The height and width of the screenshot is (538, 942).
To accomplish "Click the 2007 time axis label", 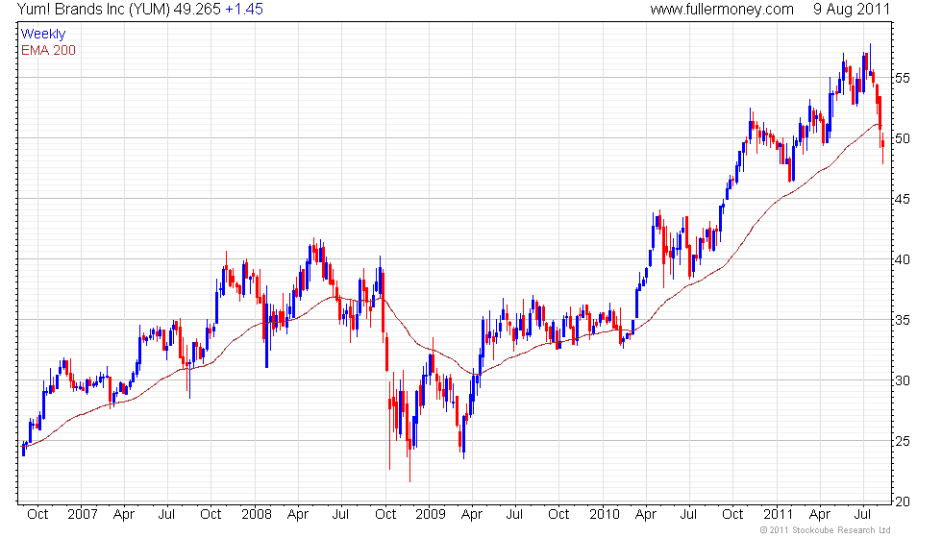I will (x=83, y=515).
